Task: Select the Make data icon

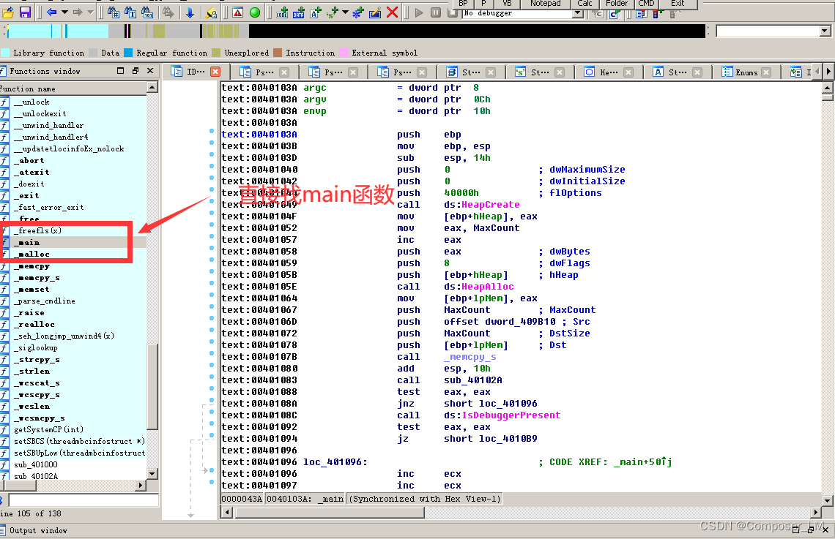Action: tap(299, 12)
